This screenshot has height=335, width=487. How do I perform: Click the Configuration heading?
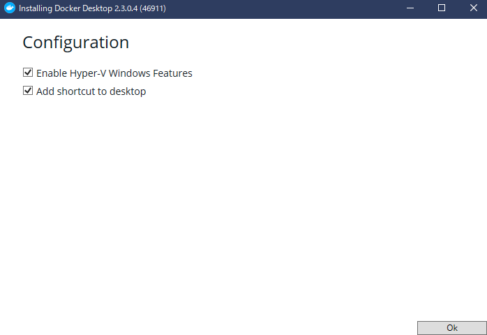click(x=76, y=43)
